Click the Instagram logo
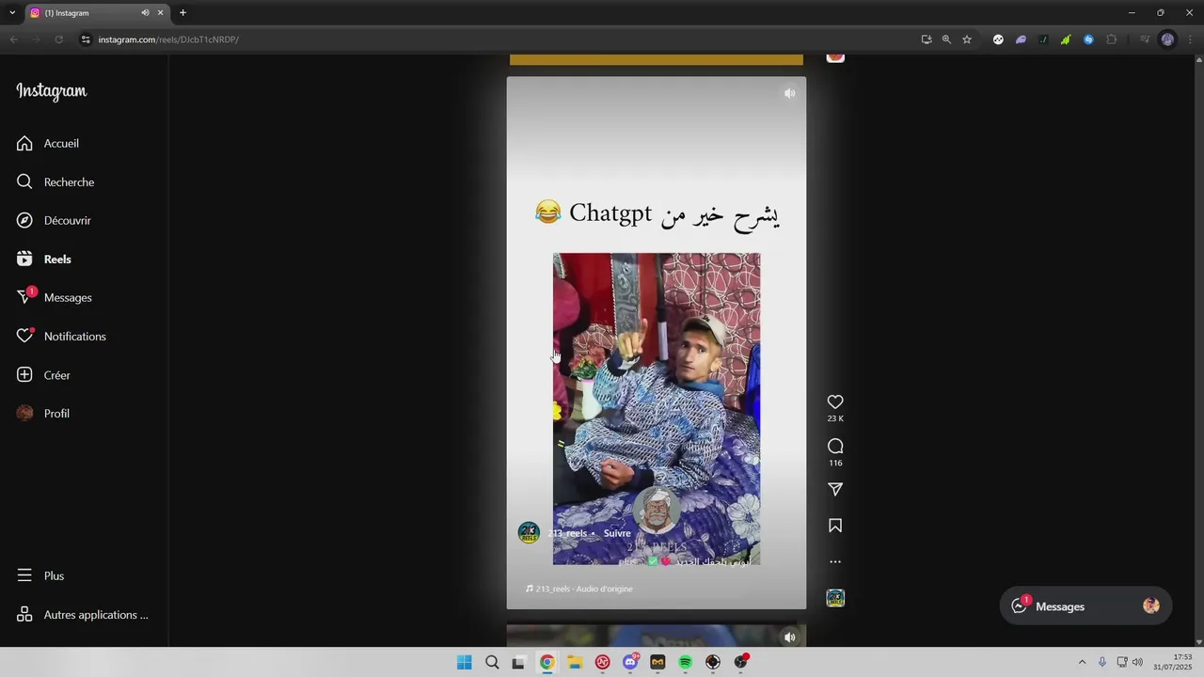Image resolution: width=1204 pixels, height=677 pixels. coord(51,91)
